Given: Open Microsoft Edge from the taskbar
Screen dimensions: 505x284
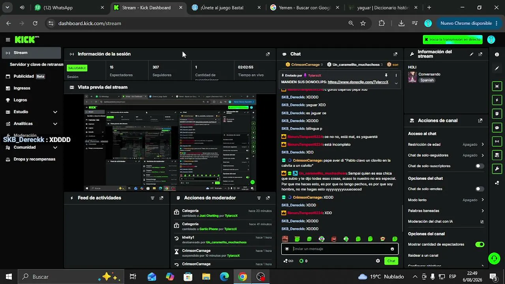Looking at the screenshot, I should 224,277.
